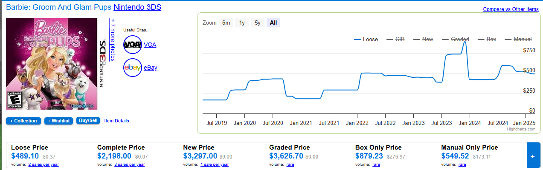Open 'rare' volume link under Box Only Price

376,164
